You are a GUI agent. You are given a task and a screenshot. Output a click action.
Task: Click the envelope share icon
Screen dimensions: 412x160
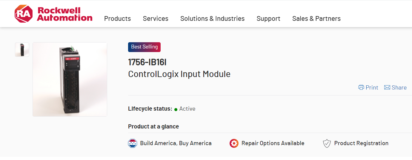coord(387,87)
